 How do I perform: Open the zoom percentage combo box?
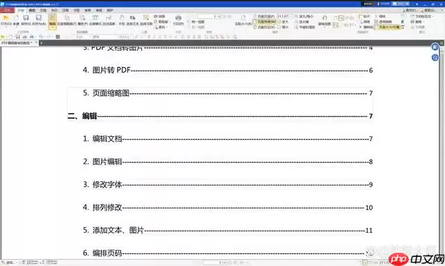[285, 17]
